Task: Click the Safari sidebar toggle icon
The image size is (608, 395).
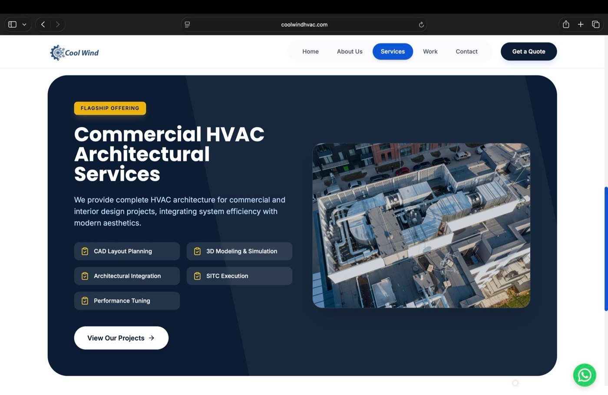Action: (13, 24)
